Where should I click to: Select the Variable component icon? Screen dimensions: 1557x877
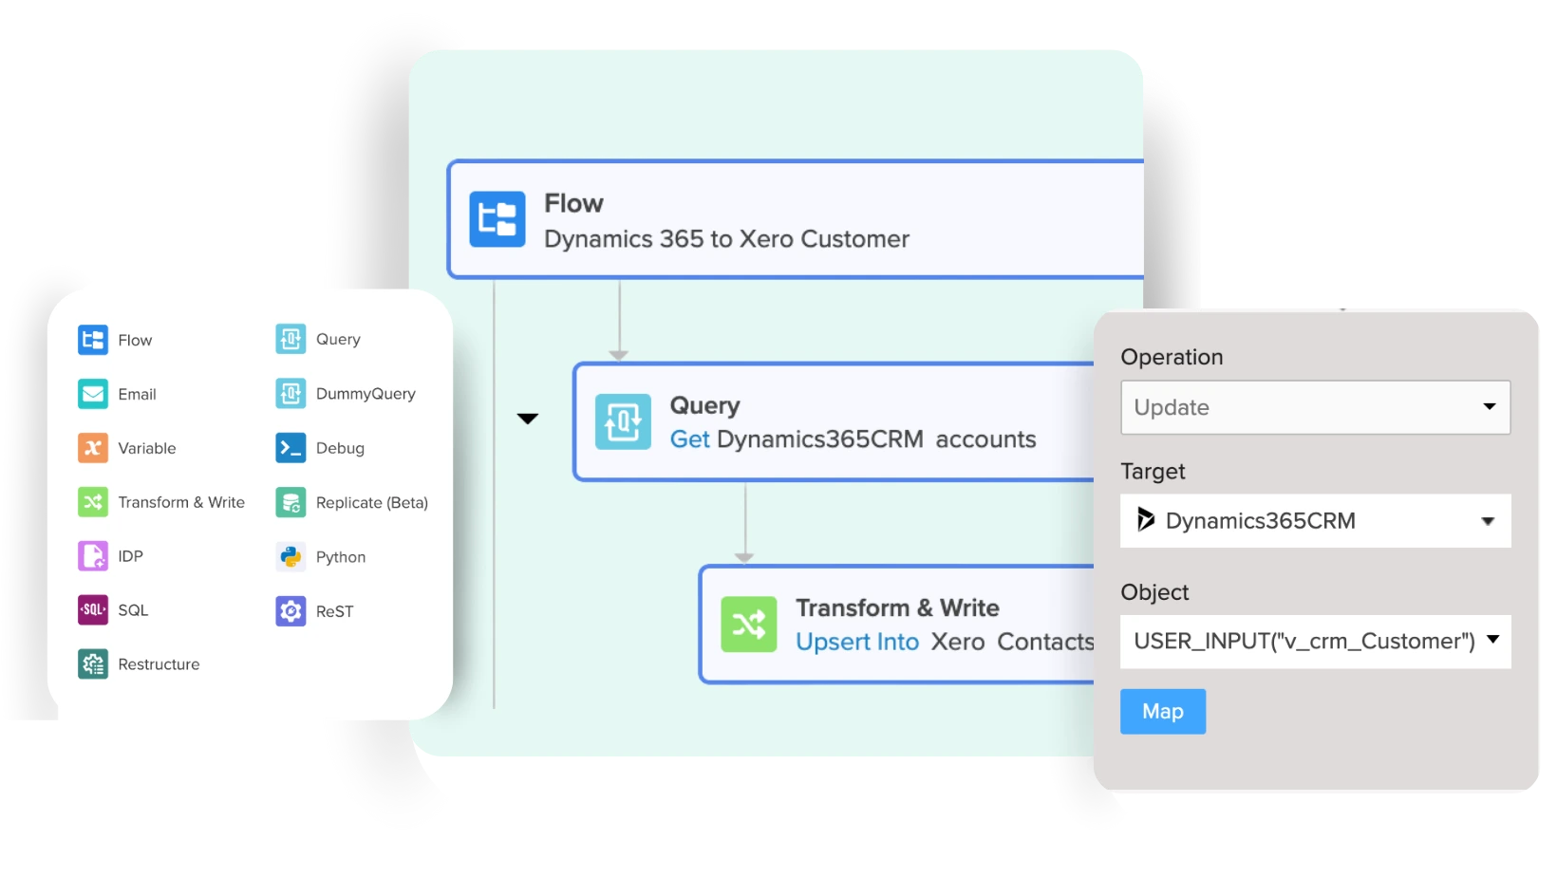[x=92, y=447]
